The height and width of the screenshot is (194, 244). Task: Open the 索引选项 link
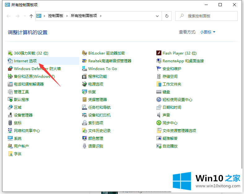(x=96, y=123)
